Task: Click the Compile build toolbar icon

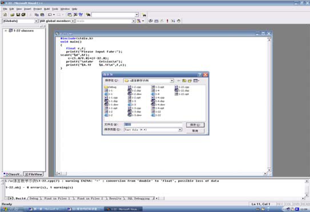Action: tap(151, 21)
